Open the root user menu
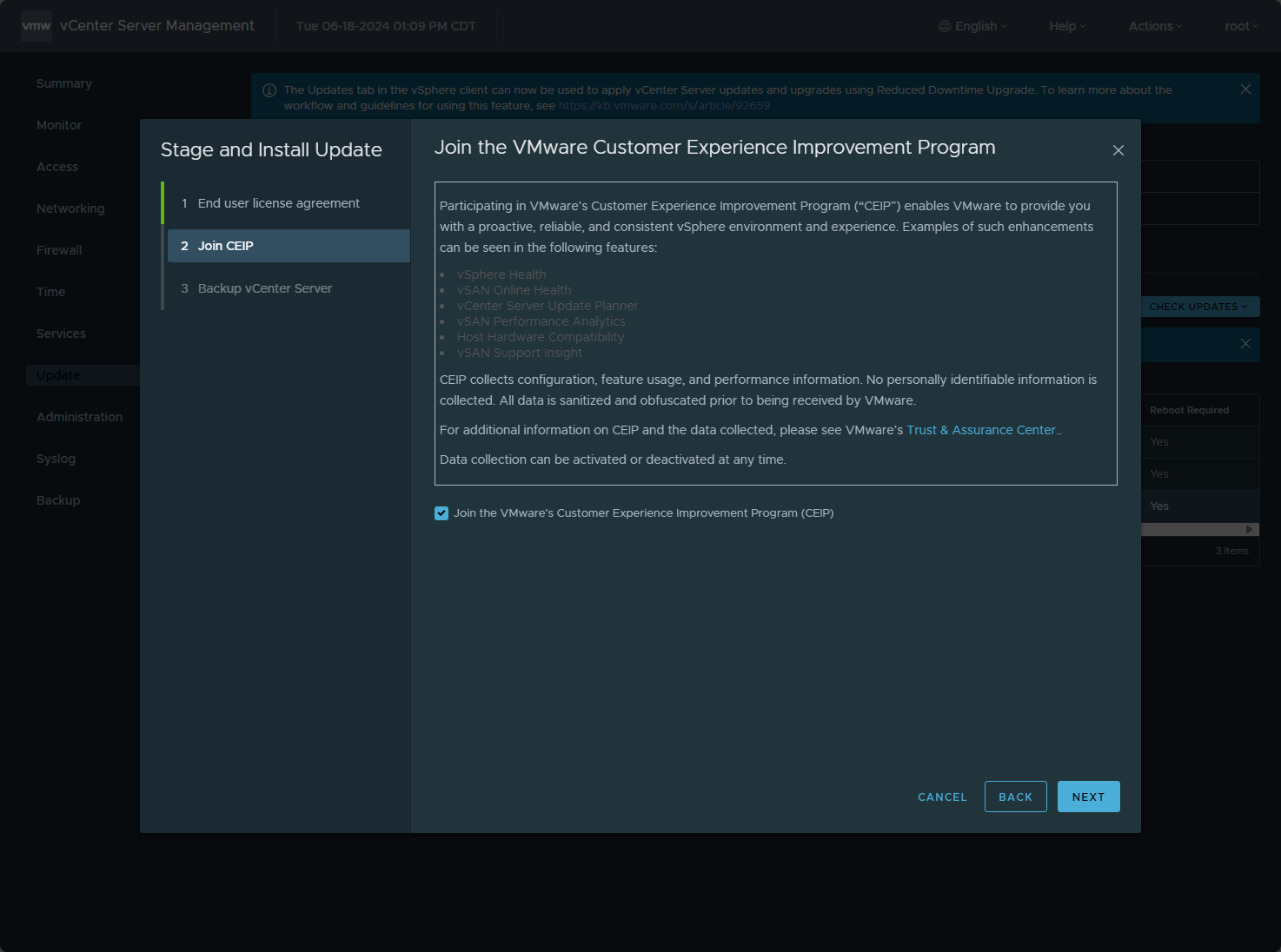The image size is (1281, 952). pyautogui.click(x=1242, y=26)
